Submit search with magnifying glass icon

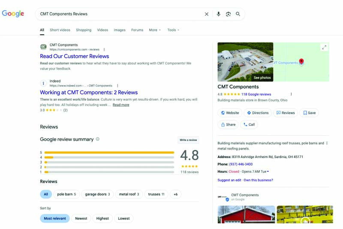click(238, 14)
